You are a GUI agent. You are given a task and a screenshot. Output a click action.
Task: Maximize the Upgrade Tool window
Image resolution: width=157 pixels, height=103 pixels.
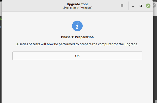tap(141, 6)
